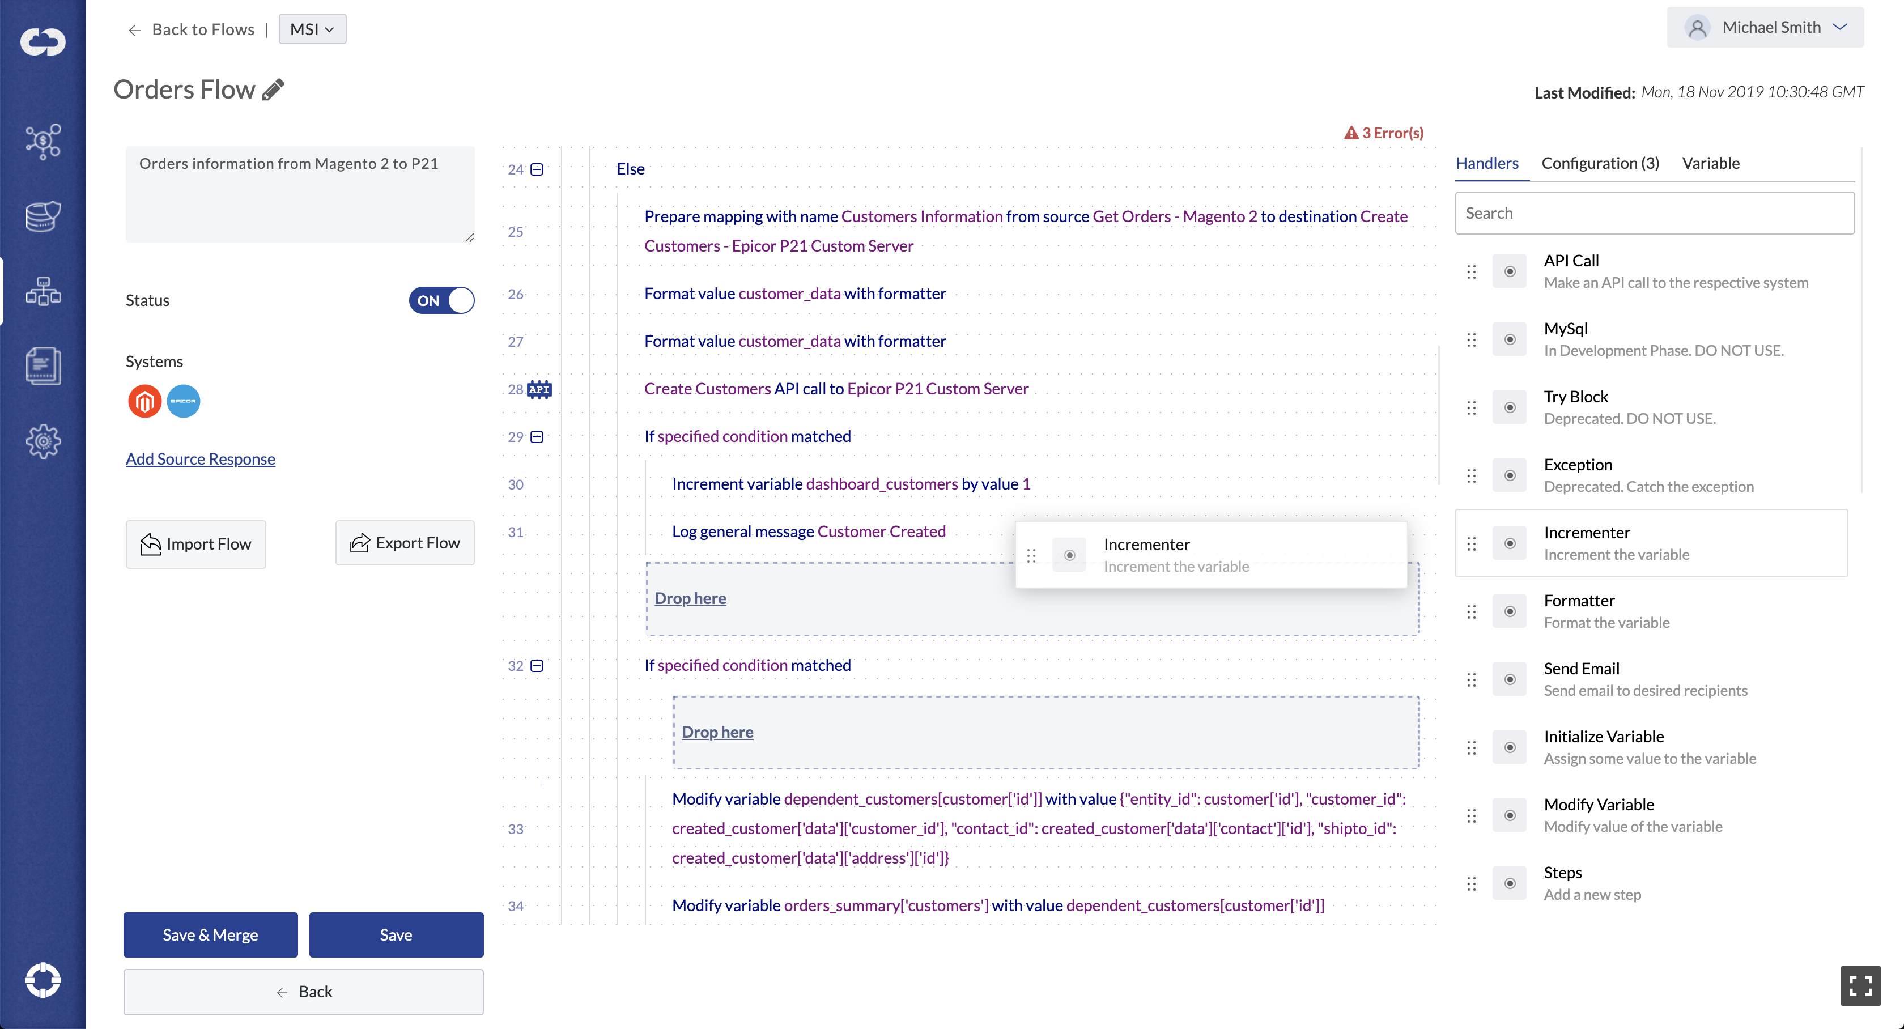1904x1029 pixels.
Task: Open the integrations network icon in sidebar
Action: (x=43, y=141)
